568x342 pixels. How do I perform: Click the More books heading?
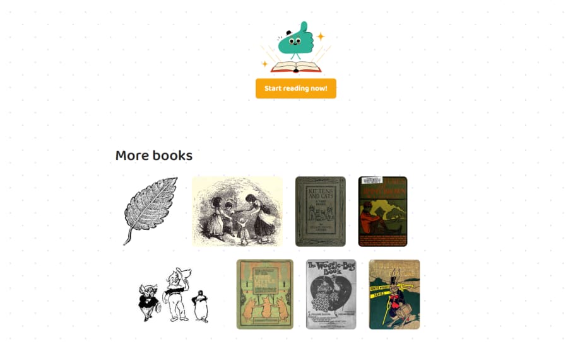point(154,156)
